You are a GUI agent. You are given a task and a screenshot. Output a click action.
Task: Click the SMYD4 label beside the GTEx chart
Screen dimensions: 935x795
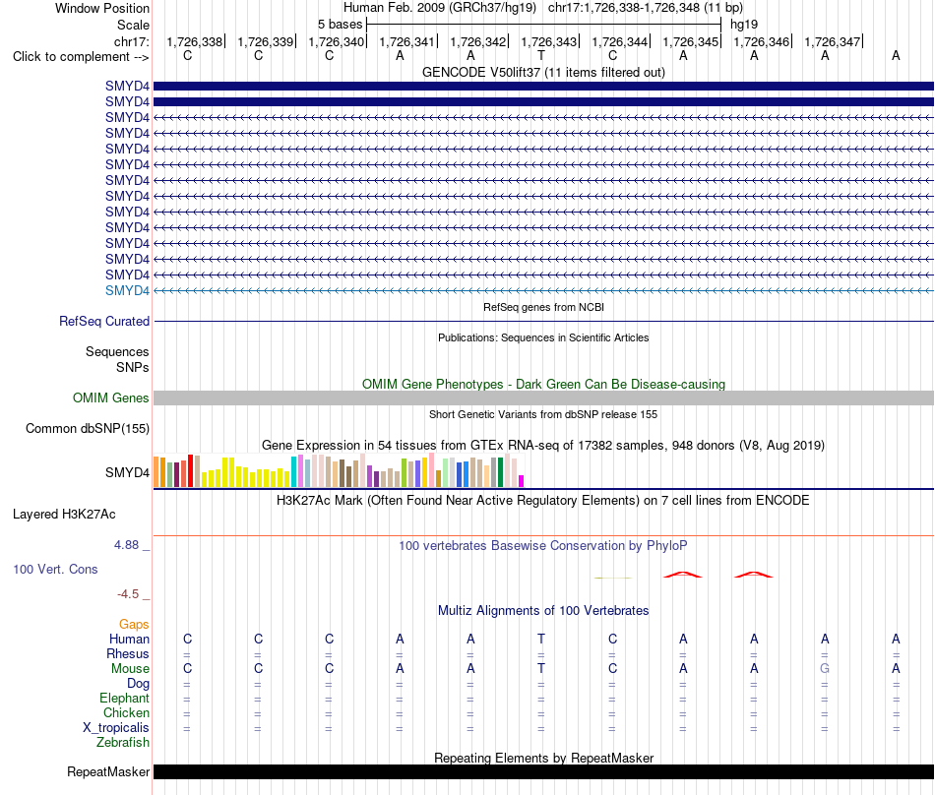pos(127,472)
